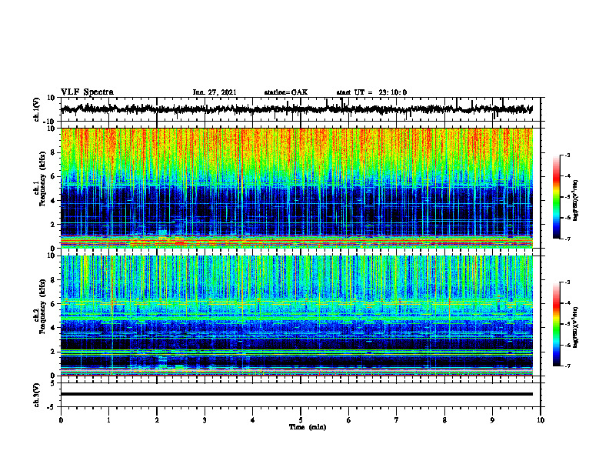Click the ch.2 frequency spectrogram panel
This screenshot has width=609, height=471.
(x=296, y=316)
